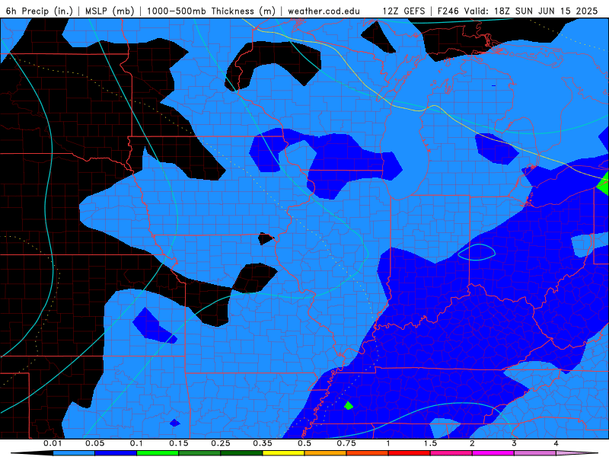The height and width of the screenshot is (457, 609).
Task: Select the bright green 0.1–0.15 legend swatch
Action: [158, 453]
